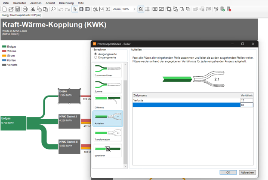Choose the Differenz operation
Image resolution: width=268 pixels, height=180 pixels.
pyautogui.click(x=108, y=102)
